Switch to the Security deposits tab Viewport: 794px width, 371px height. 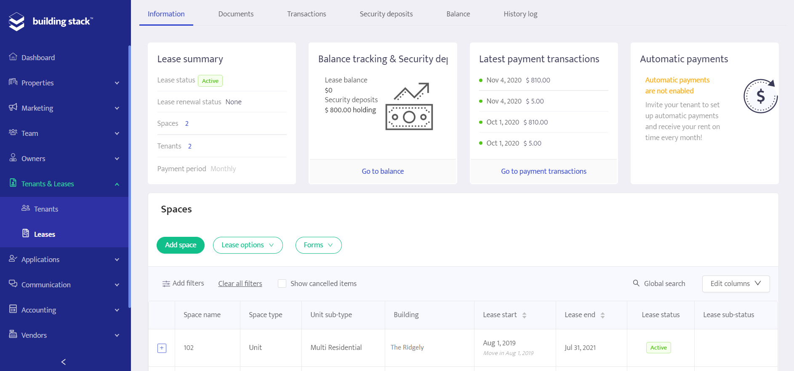tap(386, 14)
